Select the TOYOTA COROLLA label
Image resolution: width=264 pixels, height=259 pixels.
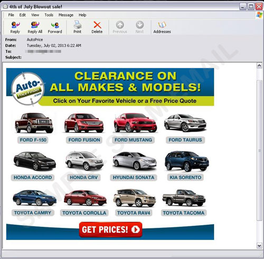click(x=84, y=213)
